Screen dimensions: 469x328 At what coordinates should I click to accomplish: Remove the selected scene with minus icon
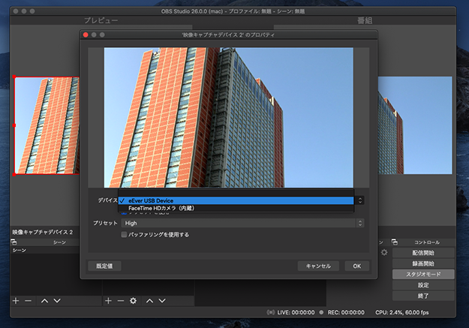[28, 300]
